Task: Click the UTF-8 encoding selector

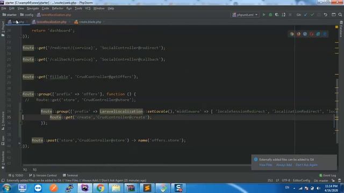Action: pyautogui.click(x=286, y=181)
